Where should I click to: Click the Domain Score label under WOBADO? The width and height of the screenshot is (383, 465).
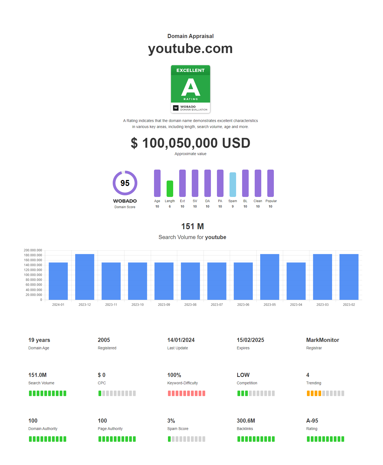tap(125, 207)
